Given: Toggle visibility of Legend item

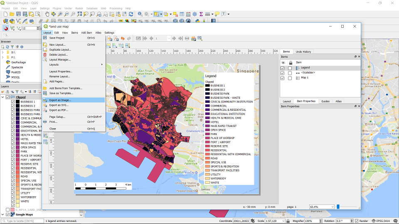Looking at the screenshot, I should pos(283,68).
